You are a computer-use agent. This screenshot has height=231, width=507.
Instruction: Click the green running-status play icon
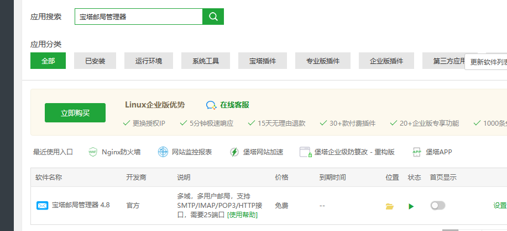411,207
